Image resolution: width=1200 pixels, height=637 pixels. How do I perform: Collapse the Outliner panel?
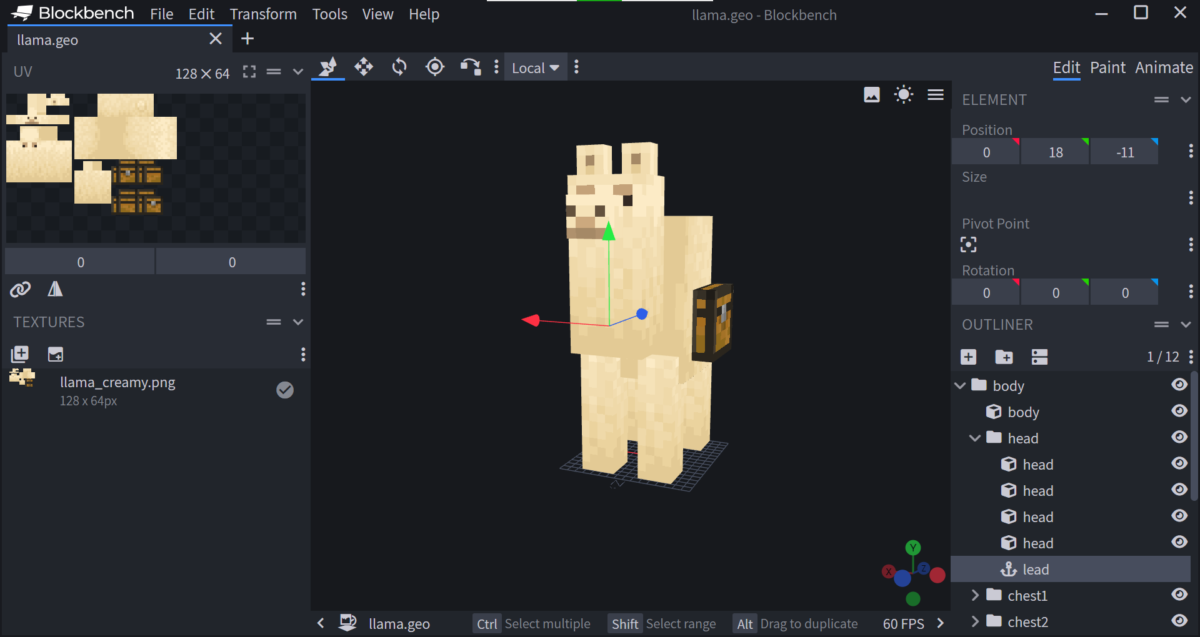1186,325
